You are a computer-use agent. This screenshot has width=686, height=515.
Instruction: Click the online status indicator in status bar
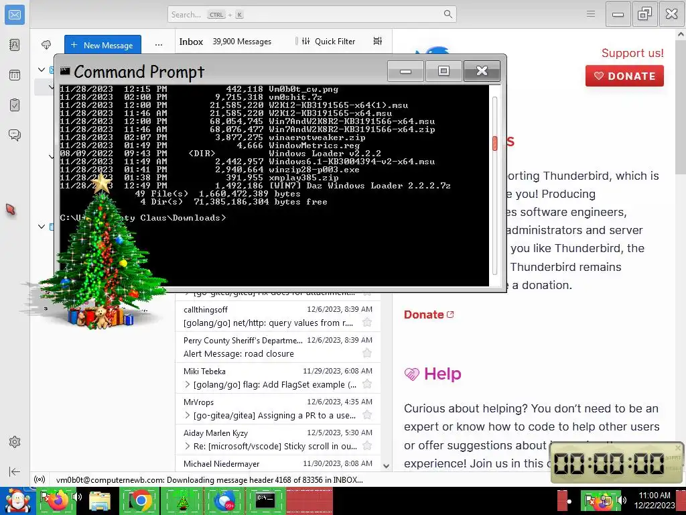coord(40,479)
